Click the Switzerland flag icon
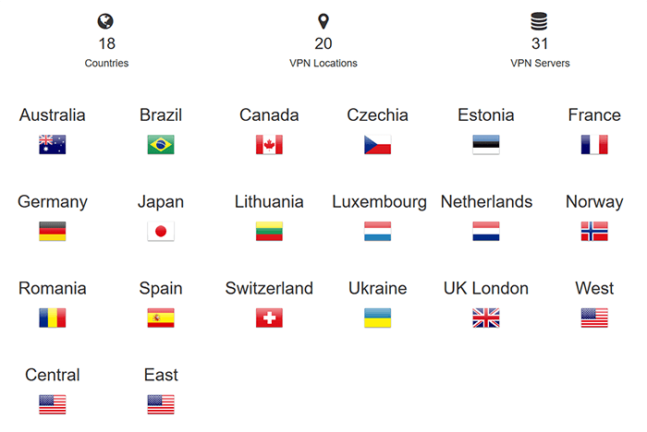This screenshot has width=647, height=432. 269,318
